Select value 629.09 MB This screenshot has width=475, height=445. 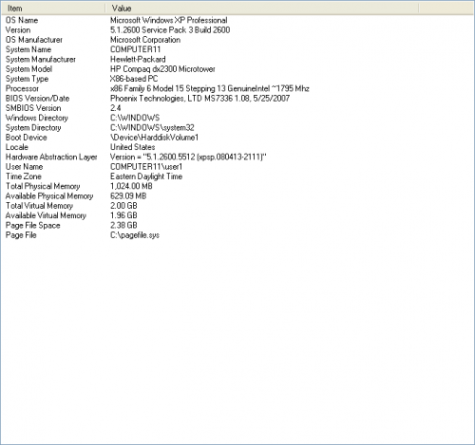click(128, 196)
